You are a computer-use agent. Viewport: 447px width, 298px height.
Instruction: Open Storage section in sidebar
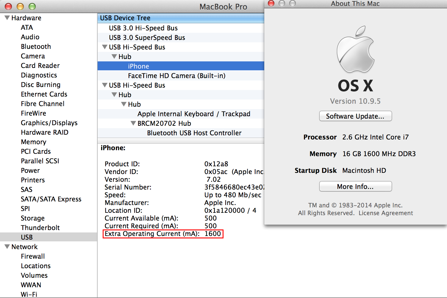point(33,218)
